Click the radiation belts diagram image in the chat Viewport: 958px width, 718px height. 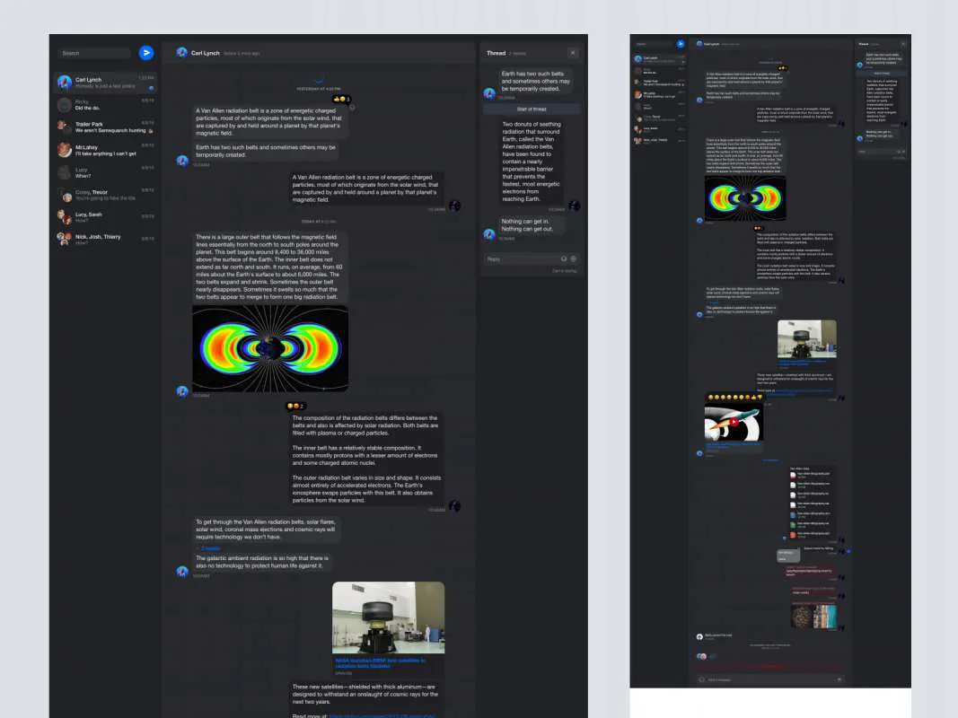pyautogui.click(x=269, y=348)
